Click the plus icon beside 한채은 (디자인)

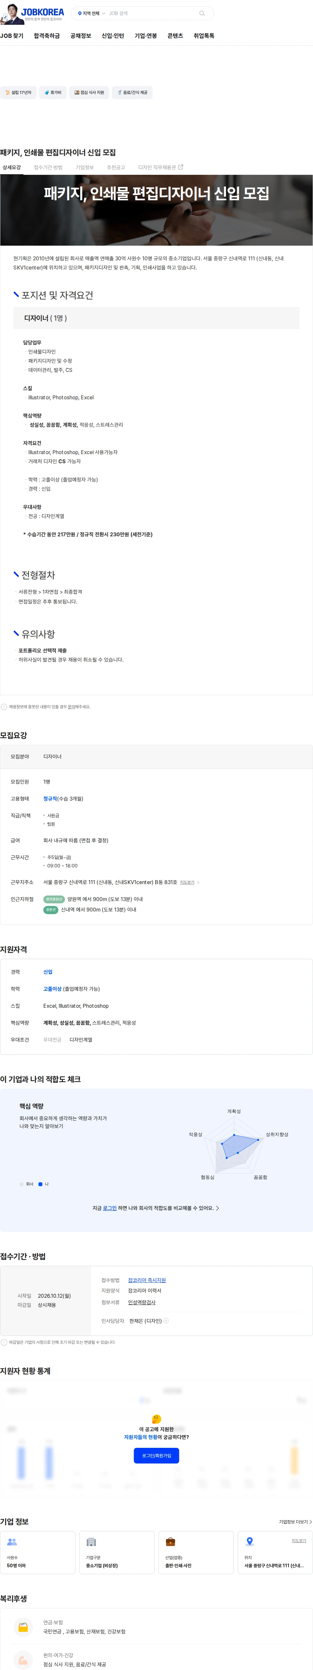pos(167,1321)
